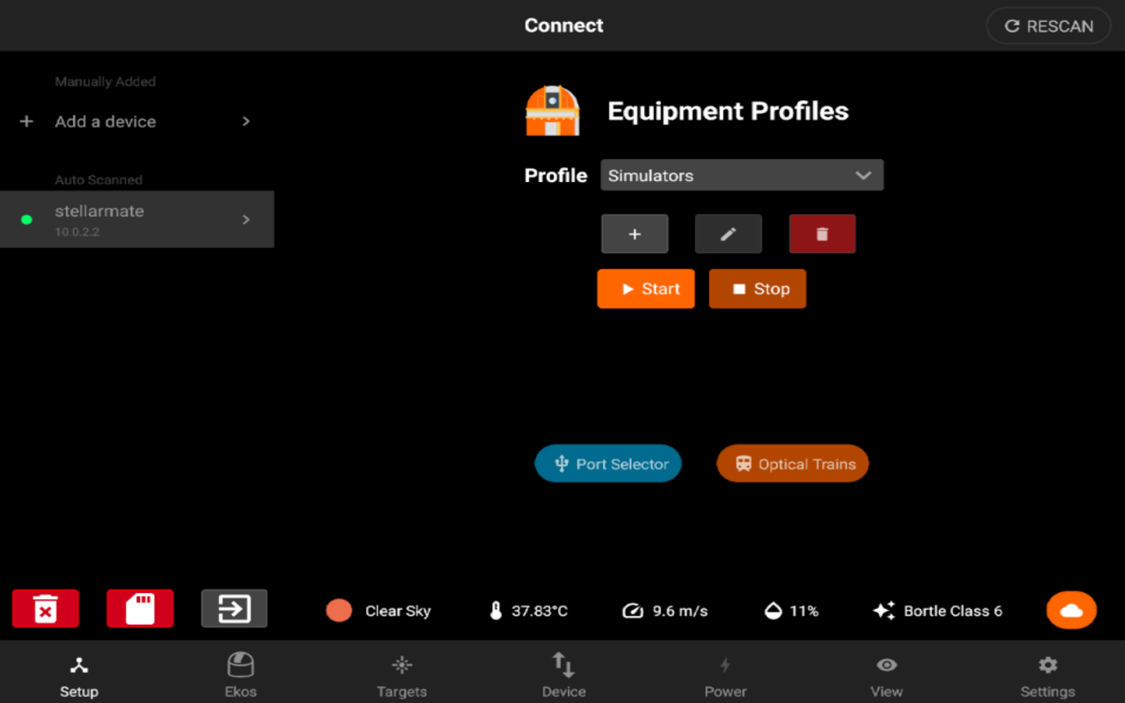The image size is (1125, 703).
Task: Expand the stellarmate device entry chevron
Action: pyautogui.click(x=246, y=220)
